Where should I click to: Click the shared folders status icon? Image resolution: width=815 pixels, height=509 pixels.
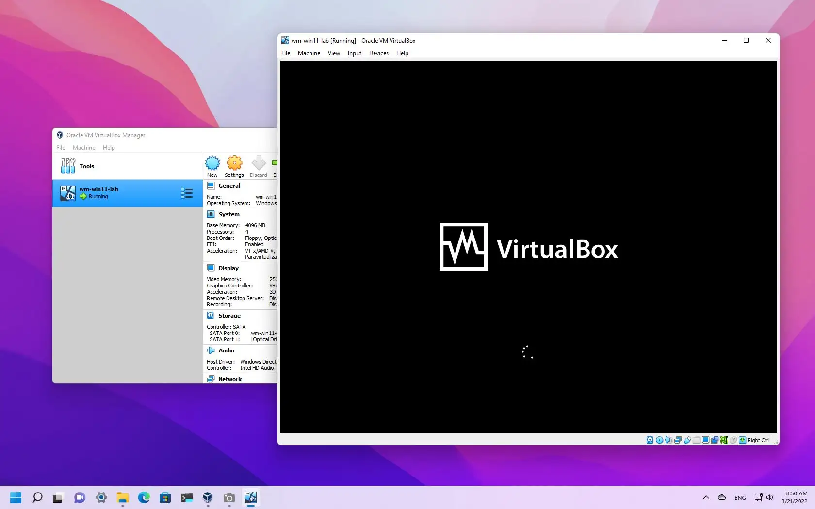pos(697,440)
